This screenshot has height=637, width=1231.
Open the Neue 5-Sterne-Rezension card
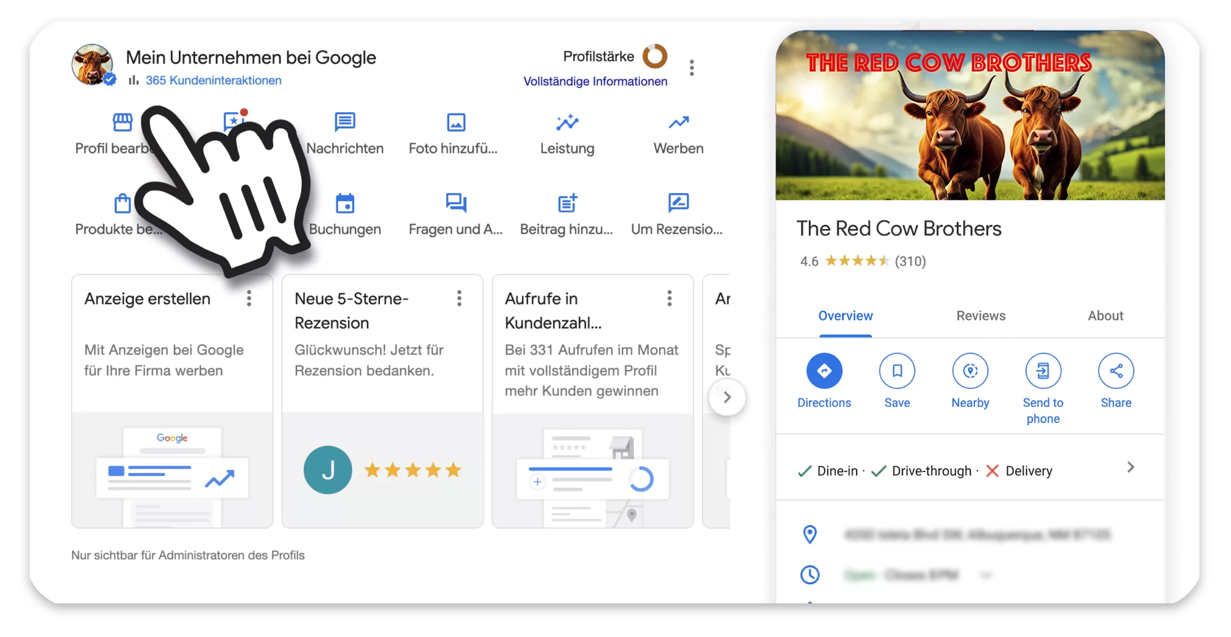(x=383, y=401)
